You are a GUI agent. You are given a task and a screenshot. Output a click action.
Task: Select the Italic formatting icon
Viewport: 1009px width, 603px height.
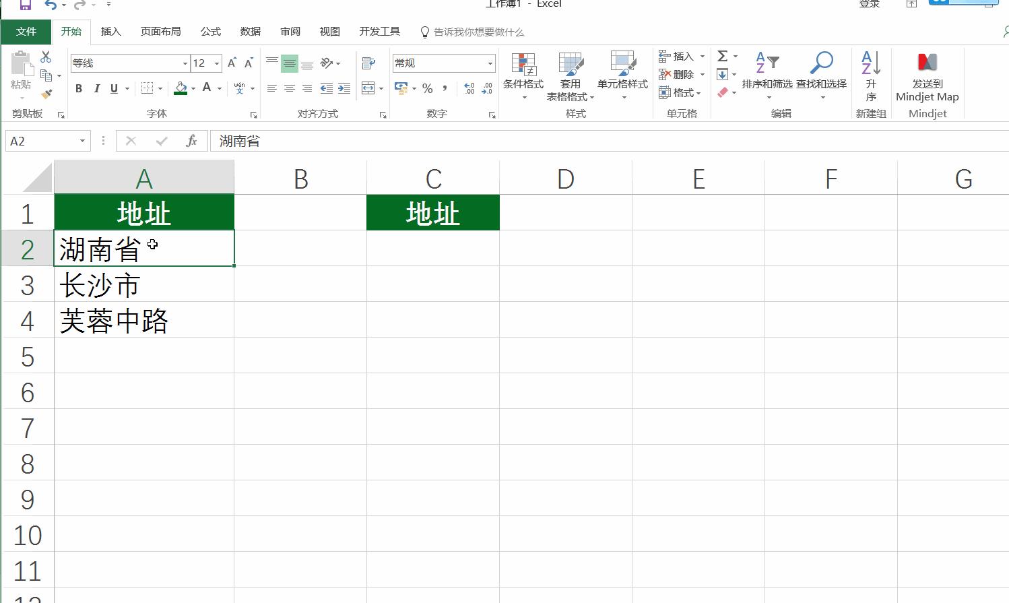click(96, 88)
